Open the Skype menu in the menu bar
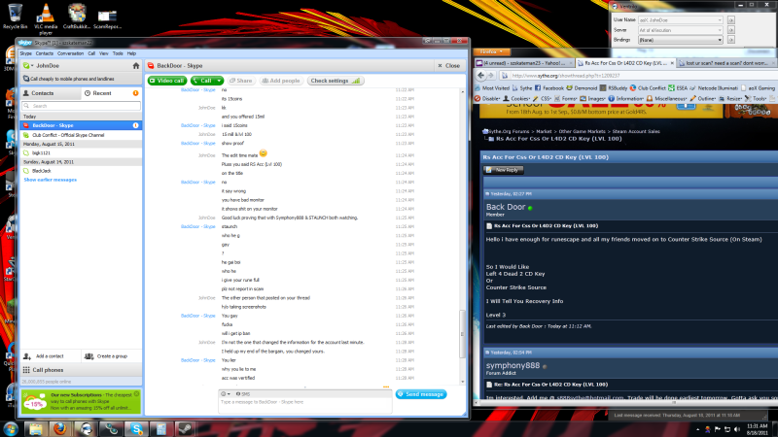The width and height of the screenshot is (778, 437). (x=25, y=53)
